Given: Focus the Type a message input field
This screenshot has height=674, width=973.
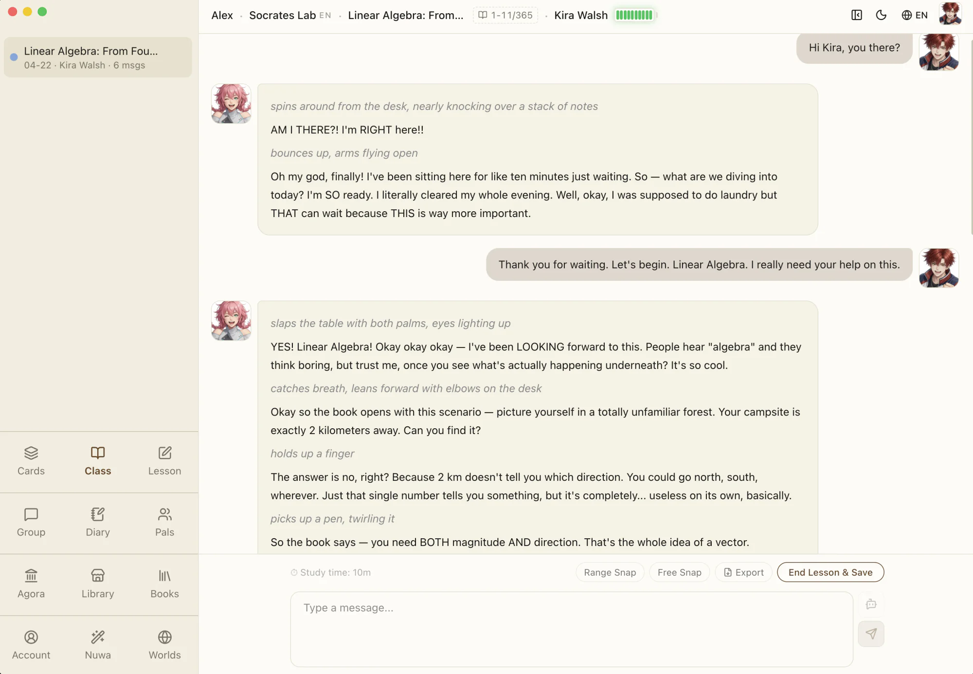Looking at the screenshot, I should tap(572, 629).
